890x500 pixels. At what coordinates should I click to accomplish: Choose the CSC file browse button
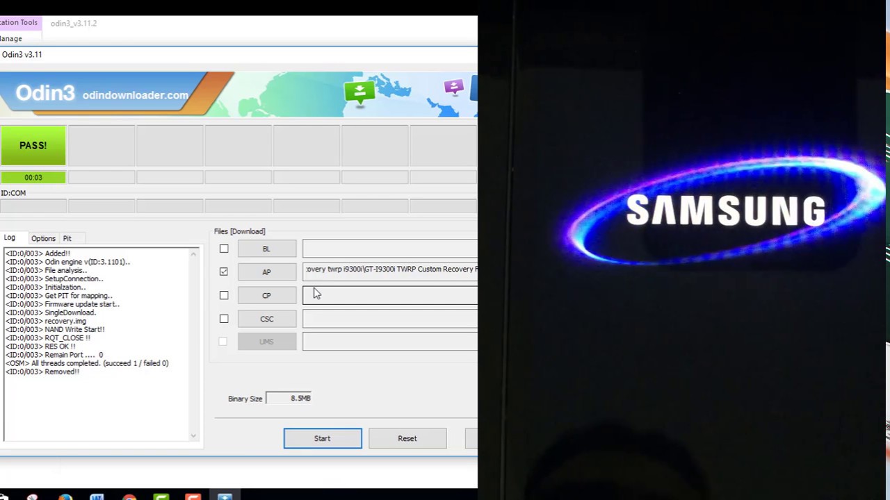point(267,319)
